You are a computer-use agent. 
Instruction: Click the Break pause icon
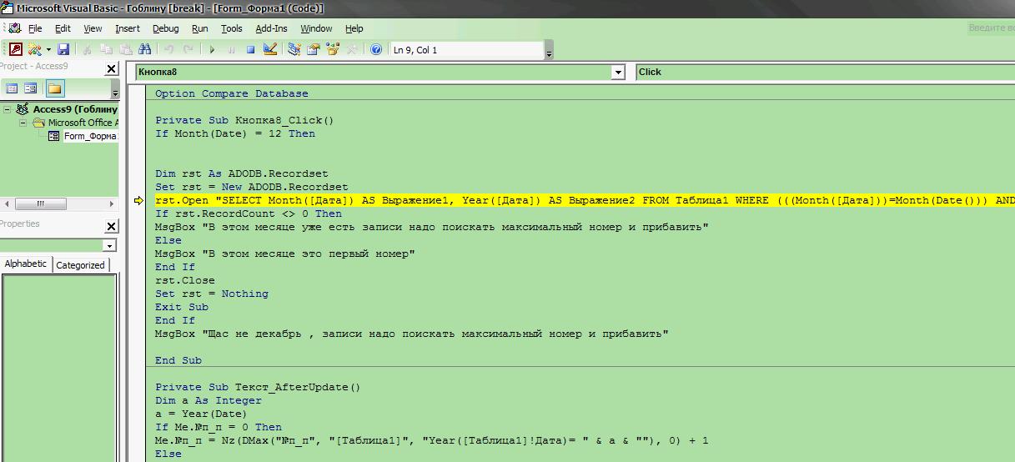(x=231, y=50)
